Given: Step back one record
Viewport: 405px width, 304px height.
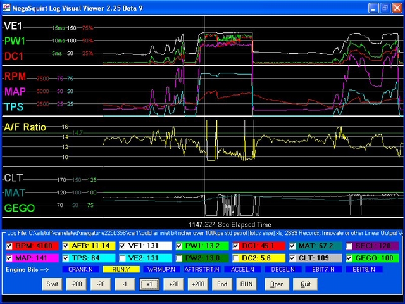Looking at the screenshot, I should click(125, 284).
